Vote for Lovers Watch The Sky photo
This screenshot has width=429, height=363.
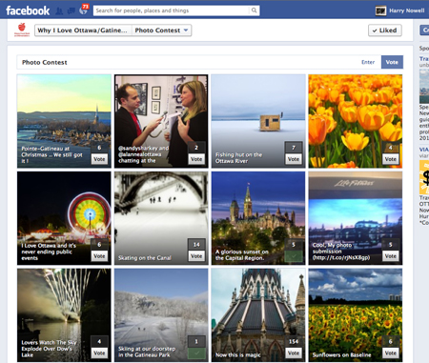[99, 353]
